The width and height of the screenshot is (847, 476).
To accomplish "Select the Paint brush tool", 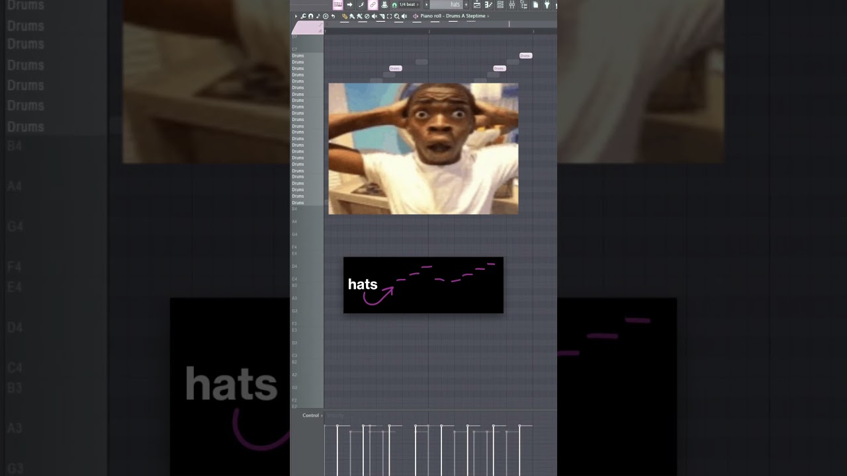I will 352,16.
